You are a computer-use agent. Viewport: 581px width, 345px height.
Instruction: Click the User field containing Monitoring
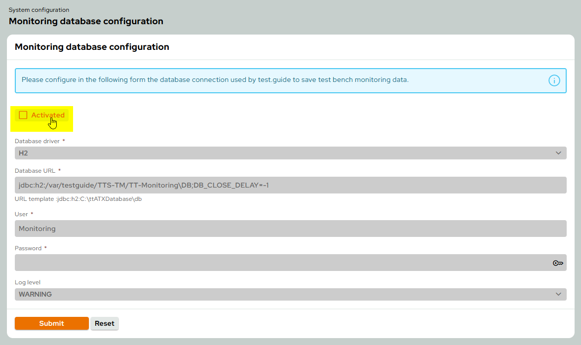click(290, 228)
